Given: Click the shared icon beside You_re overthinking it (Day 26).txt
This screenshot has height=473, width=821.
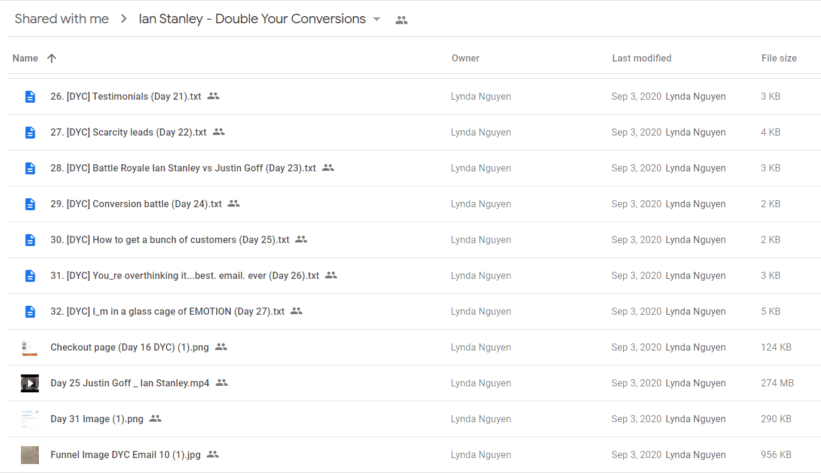Looking at the screenshot, I should click(331, 275).
